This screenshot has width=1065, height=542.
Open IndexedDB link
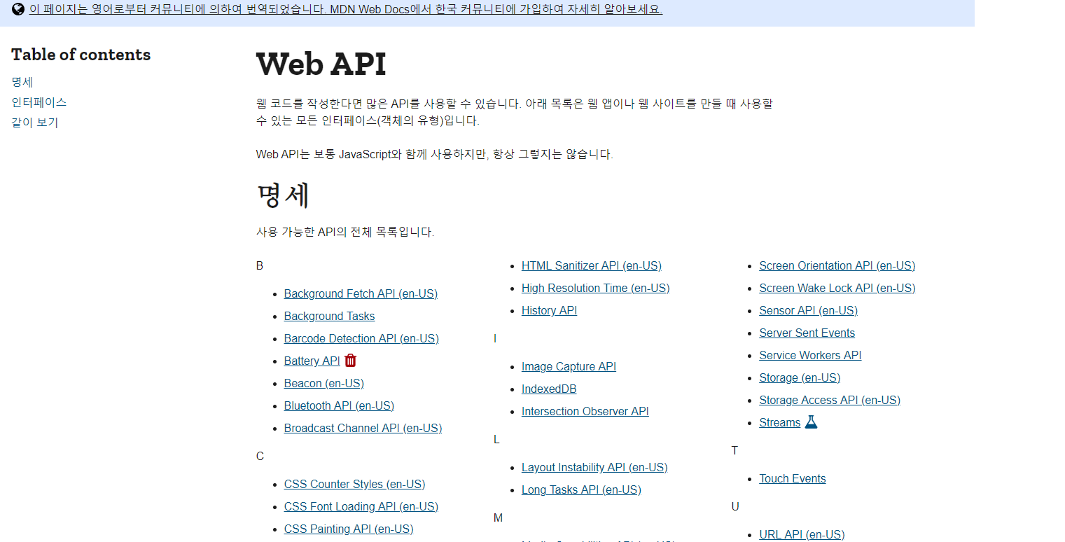pyautogui.click(x=549, y=389)
